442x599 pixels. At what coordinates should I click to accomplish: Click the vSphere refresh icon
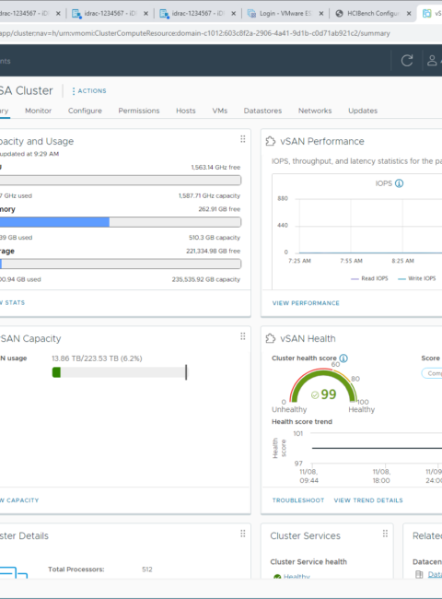click(x=407, y=60)
